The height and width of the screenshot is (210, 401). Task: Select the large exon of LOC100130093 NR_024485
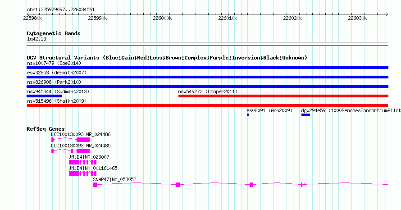(x=83, y=151)
